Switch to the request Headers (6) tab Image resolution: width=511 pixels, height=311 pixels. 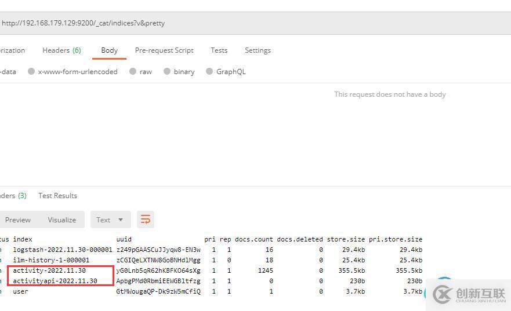[x=61, y=50]
